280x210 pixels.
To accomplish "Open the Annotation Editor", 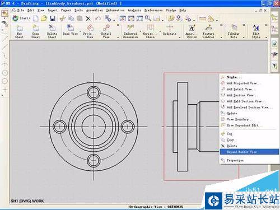I will [192, 32].
